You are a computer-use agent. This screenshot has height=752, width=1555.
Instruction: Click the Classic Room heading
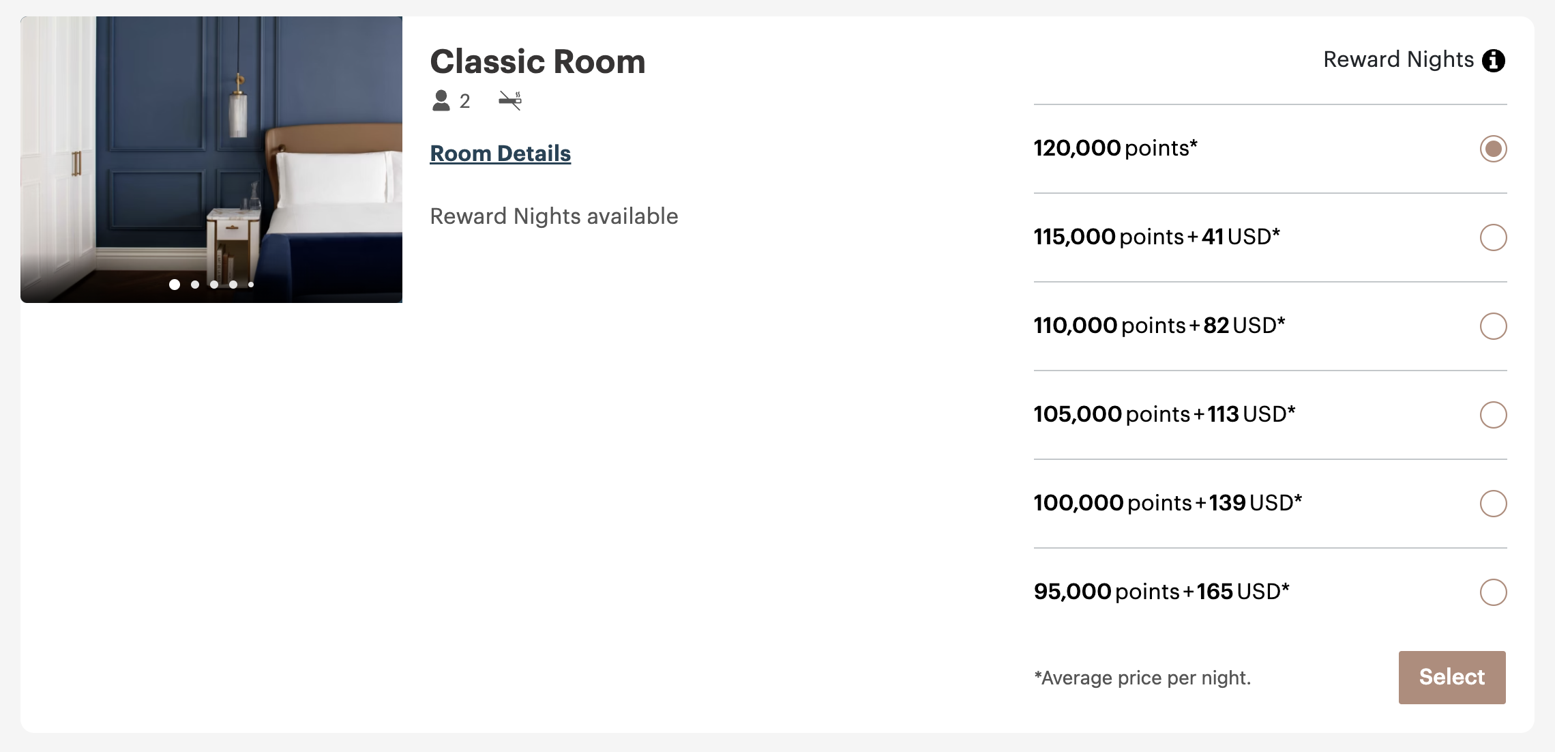[x=537, y=61]
